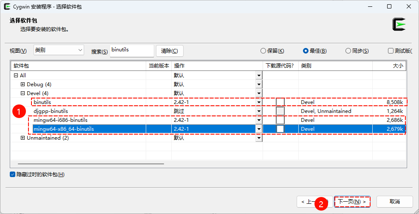Click the large Cygwin logo in the header
419x214 pixels.
click(x=399, y=24)
